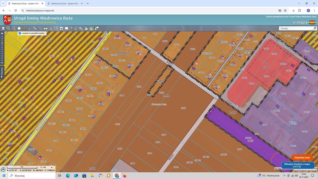Uncheck 'uwzględniaj wszystkie warstwy' checkbox

pos(20,33)
